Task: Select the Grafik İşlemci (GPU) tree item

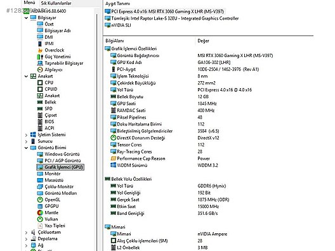Action: coord(60,167)
